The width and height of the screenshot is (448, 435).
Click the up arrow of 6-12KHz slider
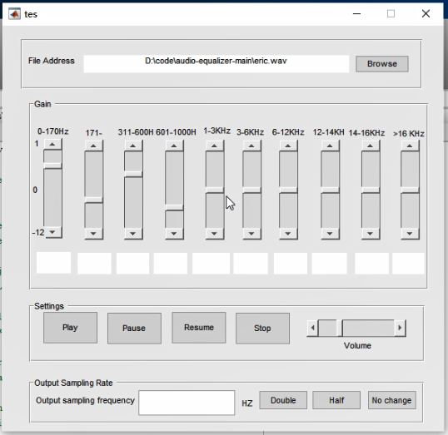click(288, 146)
